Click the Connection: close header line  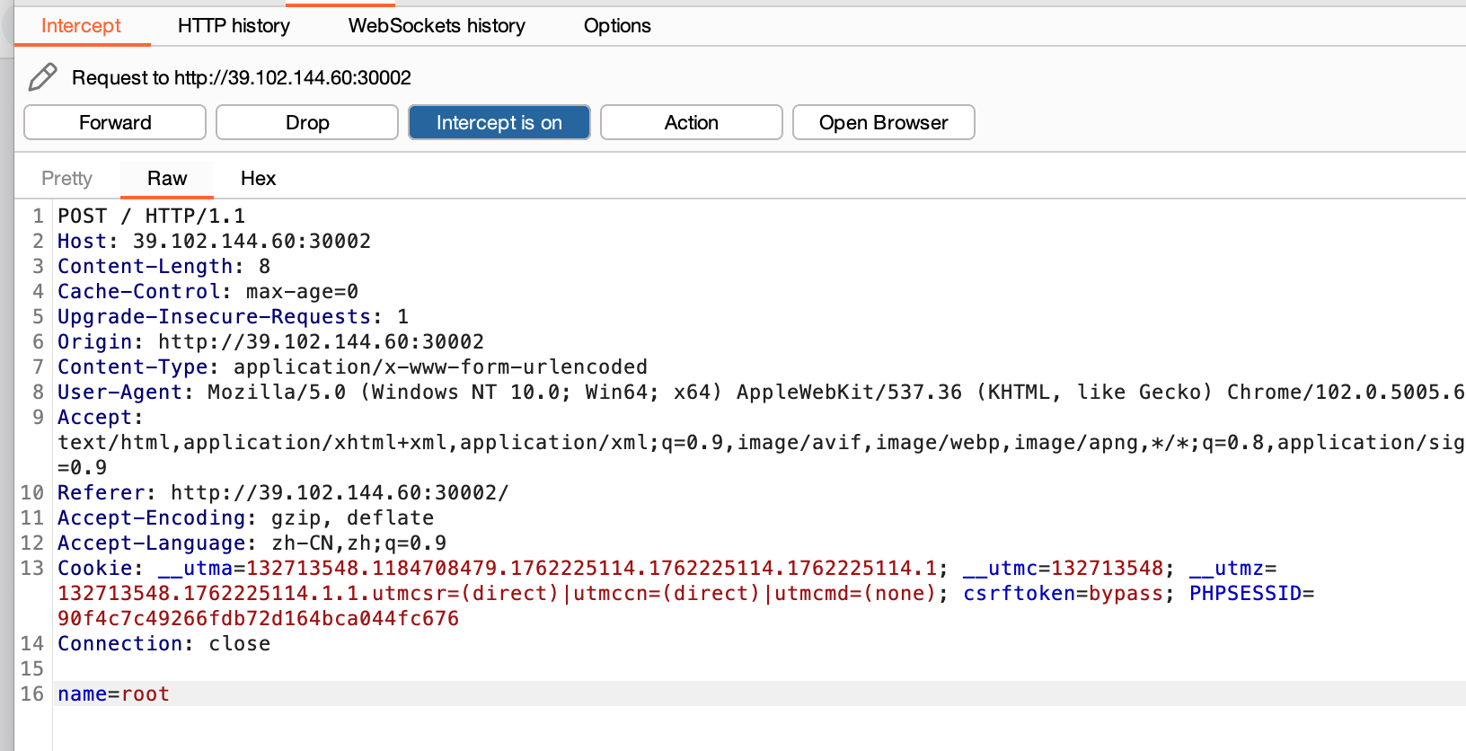(163, 644)
